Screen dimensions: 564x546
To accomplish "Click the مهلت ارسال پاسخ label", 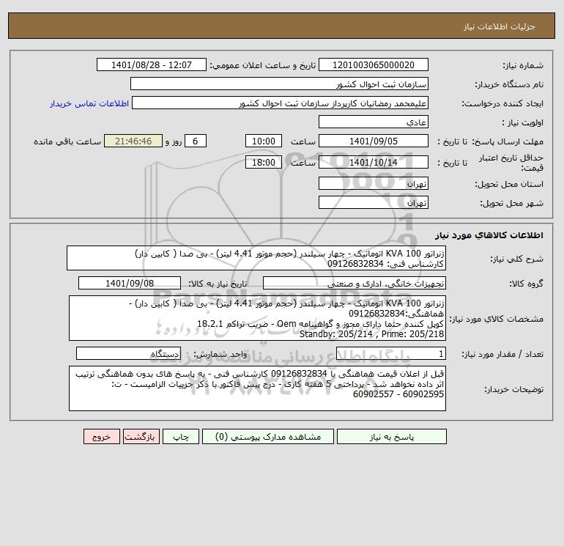I will pyautogui.click(x=508, y=141).
